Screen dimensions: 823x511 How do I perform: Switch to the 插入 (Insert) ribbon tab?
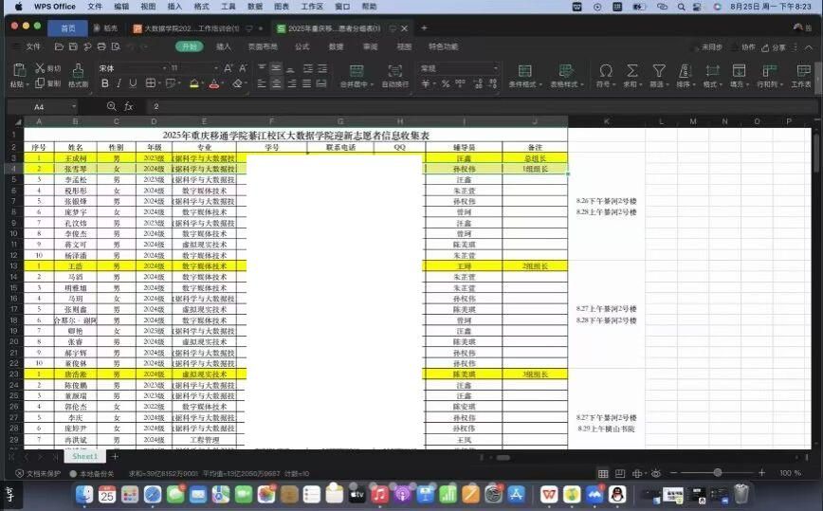[x=224, y=46]
